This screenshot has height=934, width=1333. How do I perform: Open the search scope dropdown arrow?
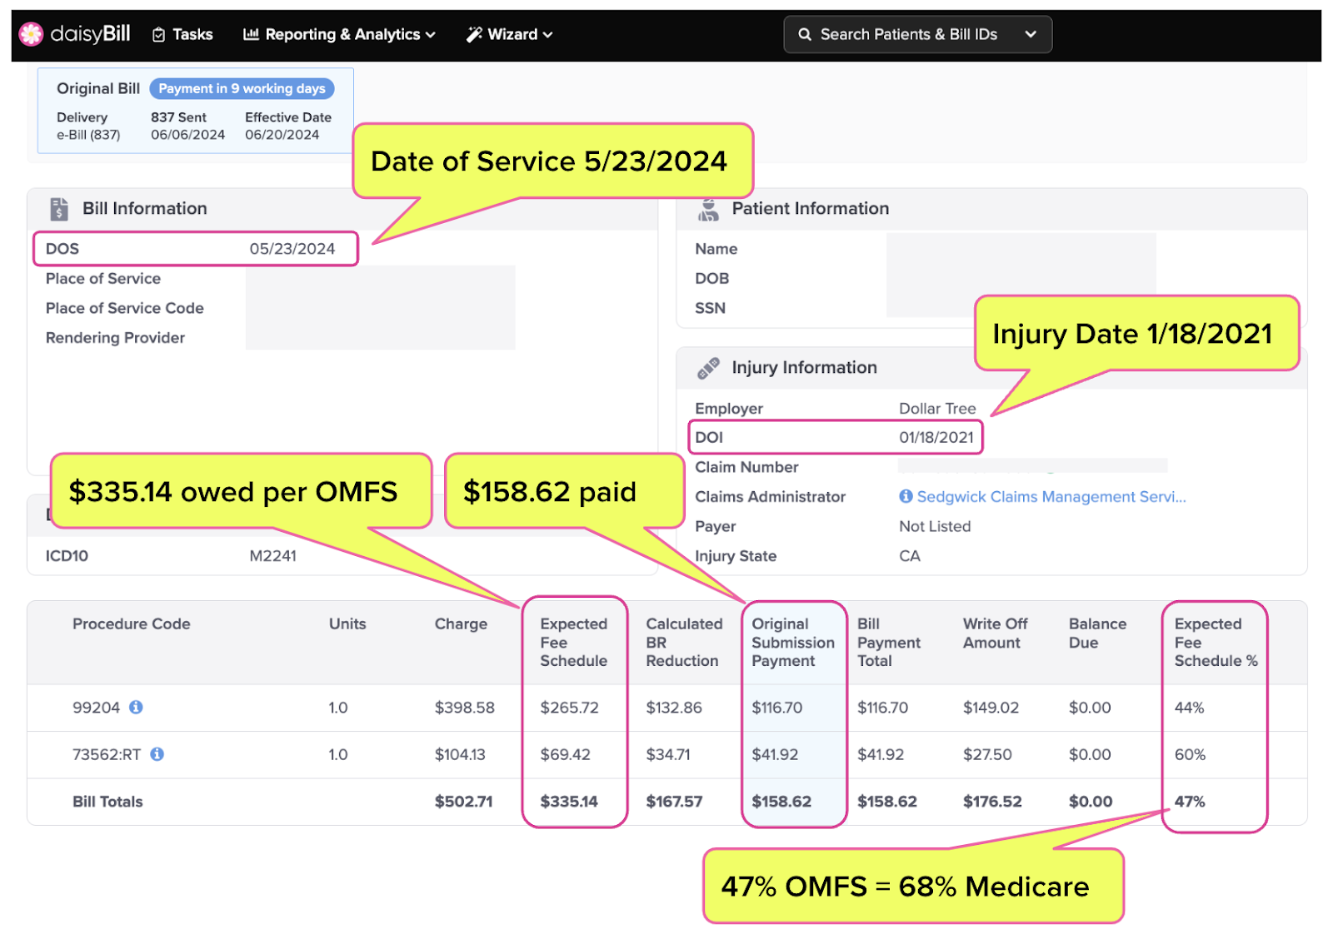pyautogui.click(x=1031, y=34)
